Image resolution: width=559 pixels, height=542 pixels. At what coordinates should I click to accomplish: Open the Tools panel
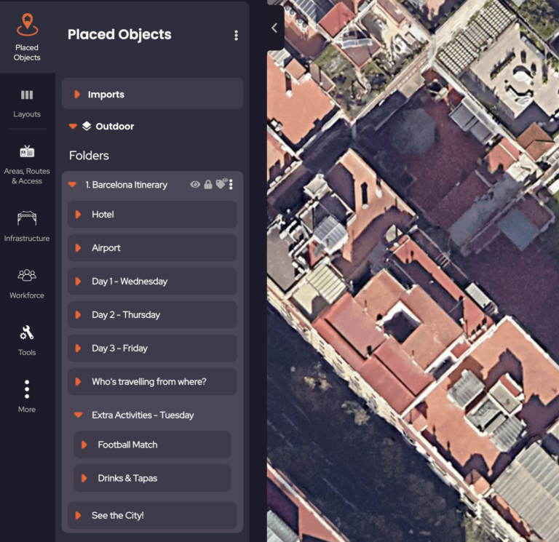27,340
